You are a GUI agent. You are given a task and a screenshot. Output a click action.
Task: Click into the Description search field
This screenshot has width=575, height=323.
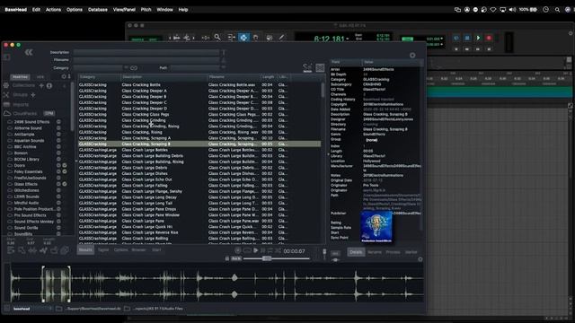pyautogui.click(x=146, y=52)
